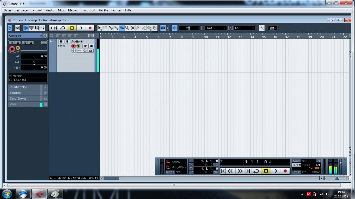Screen dimensions: 355x199
Task: Open the Mixer from the toolbar
Action: 43,28
